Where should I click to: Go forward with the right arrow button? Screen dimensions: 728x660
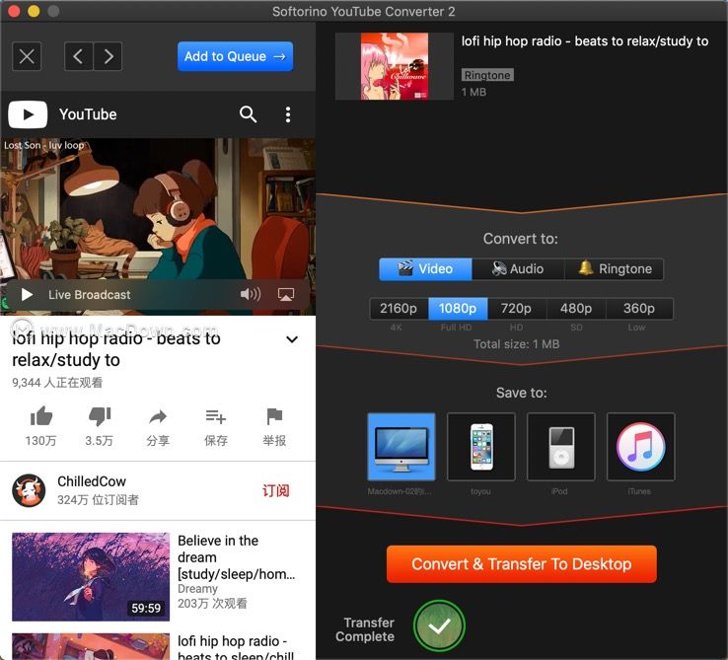coord(108,56)
